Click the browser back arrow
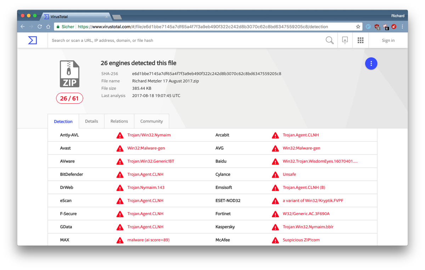Screen dimensions: 425x270 pyautogui.click(x=23, y=27)
